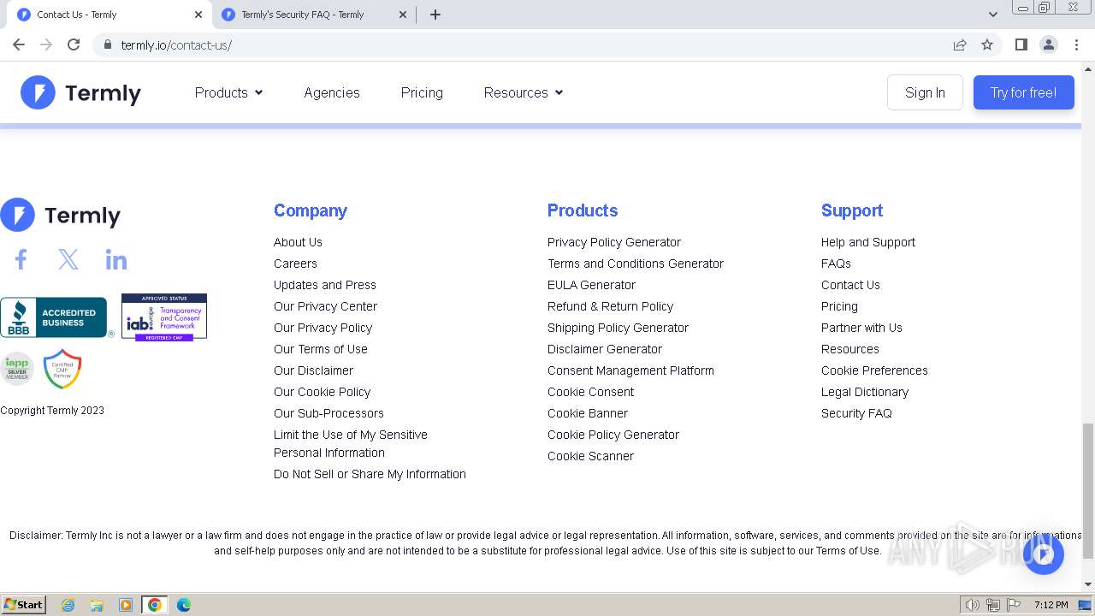
Task: Open Help and Support link
Action: click(868, 242)
